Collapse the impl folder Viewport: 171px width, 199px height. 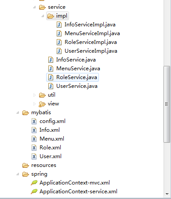[43, 16]
